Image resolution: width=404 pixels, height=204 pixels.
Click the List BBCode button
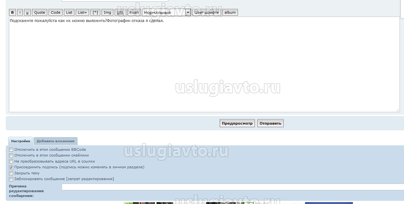(x=69, y=12)
